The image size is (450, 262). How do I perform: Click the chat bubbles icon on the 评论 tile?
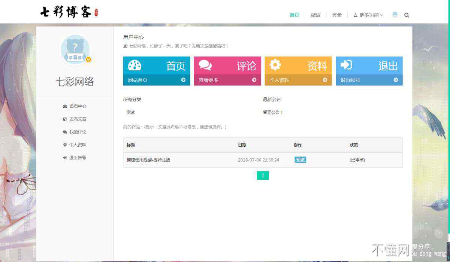pos(205,65)
